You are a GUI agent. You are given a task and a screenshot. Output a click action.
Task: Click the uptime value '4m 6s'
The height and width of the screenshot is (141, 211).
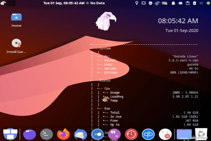point(193,68)
